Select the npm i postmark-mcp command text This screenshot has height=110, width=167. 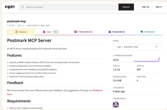click(128, 47)
